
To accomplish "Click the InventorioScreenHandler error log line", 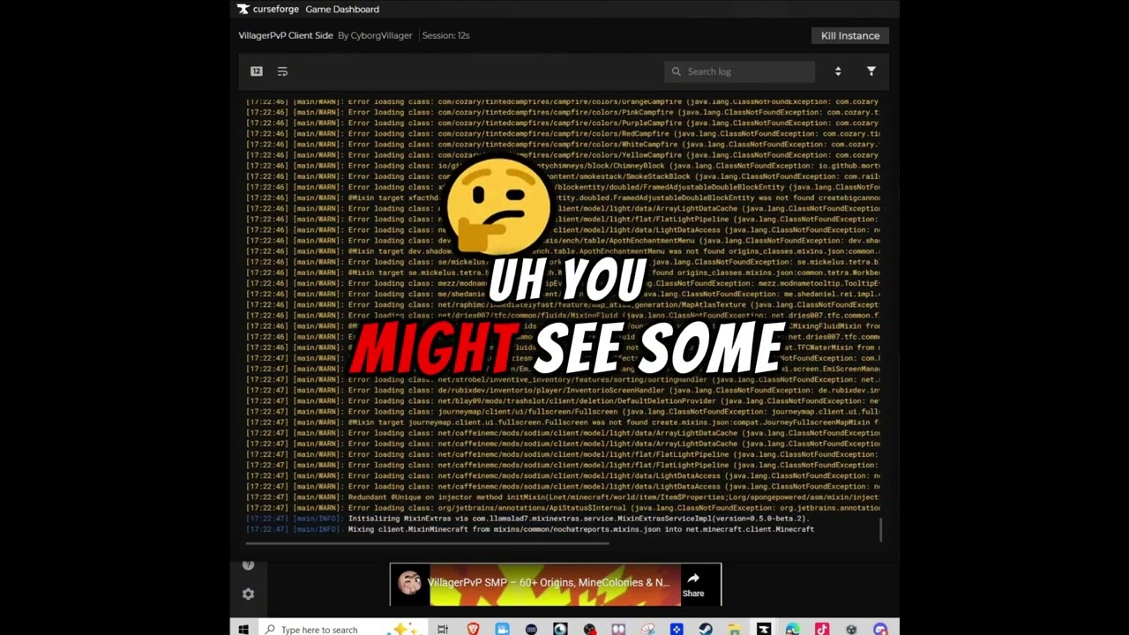I will point(563,390).
